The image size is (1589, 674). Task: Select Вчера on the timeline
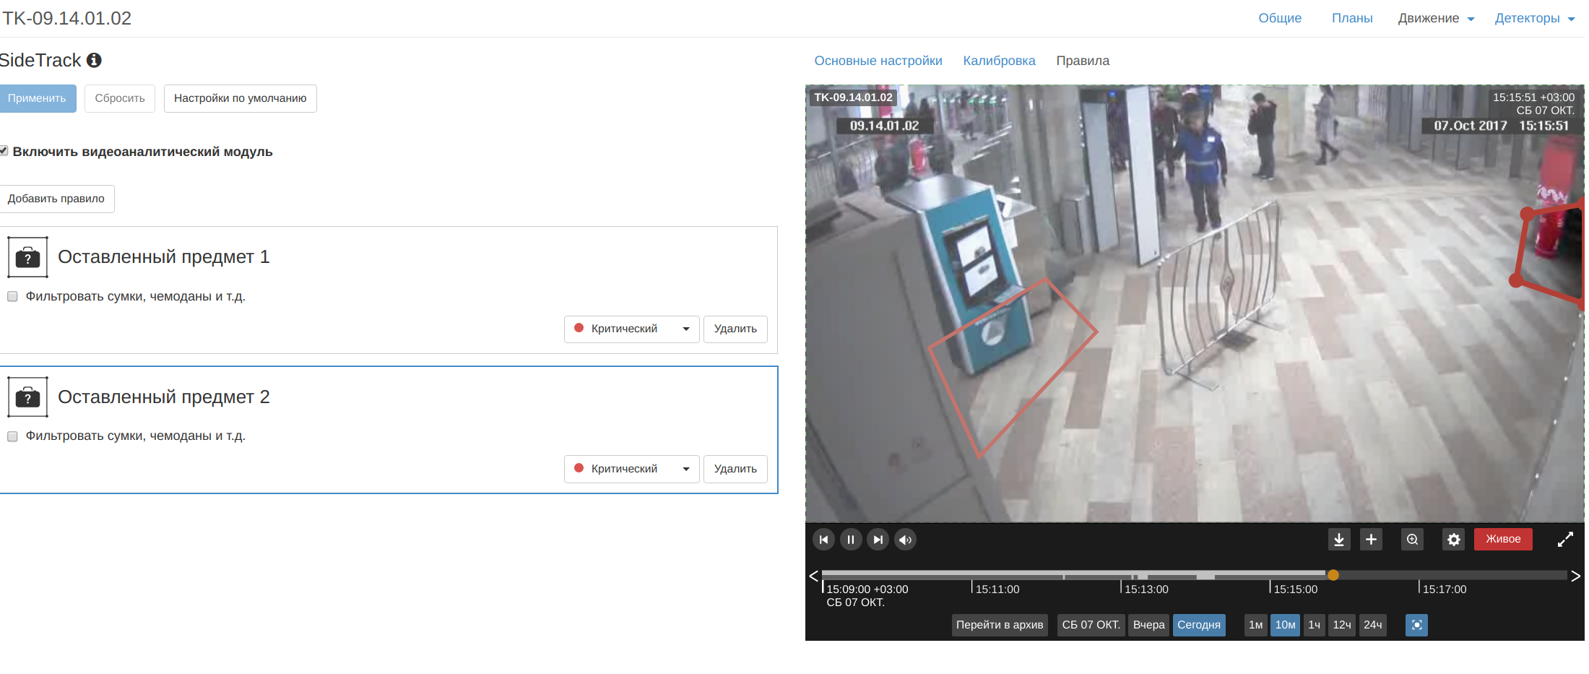tap(1148, 625)
